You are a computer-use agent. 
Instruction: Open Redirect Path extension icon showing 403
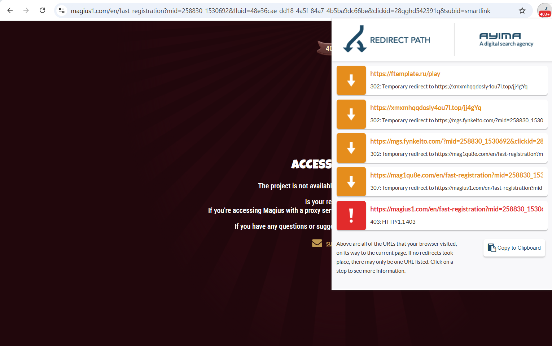544,10
